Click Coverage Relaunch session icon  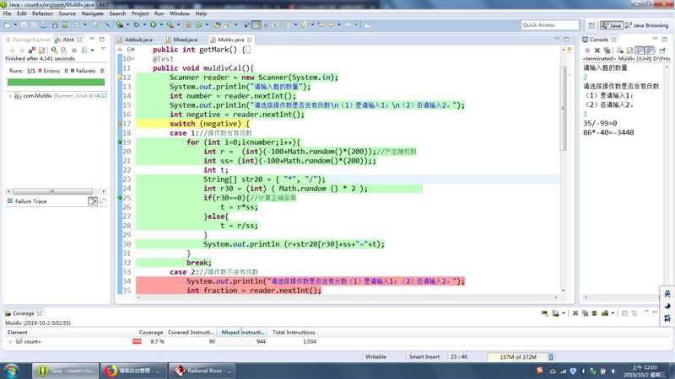coord(544,313)
